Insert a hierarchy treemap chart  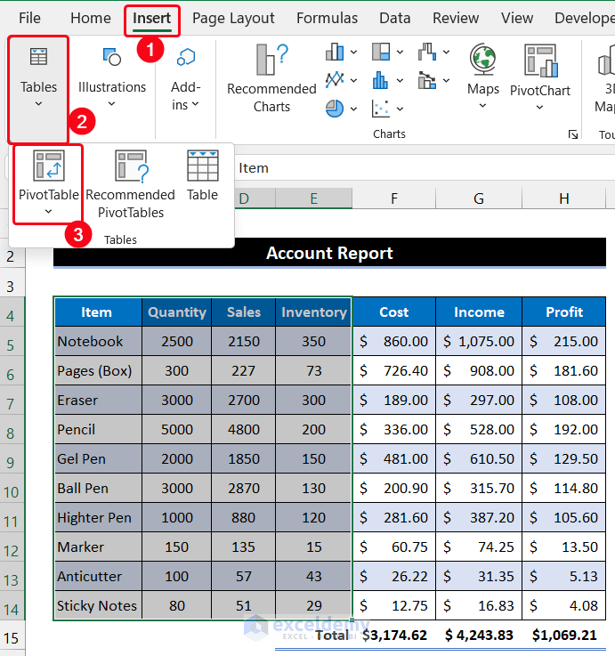pyautogui.click(x=381, y=52)
